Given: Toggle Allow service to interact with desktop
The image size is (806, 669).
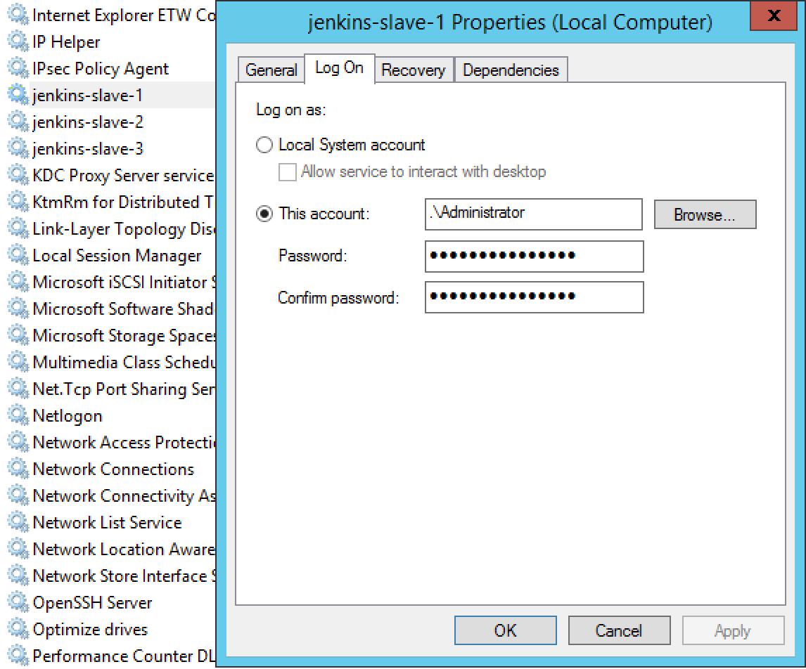Looking at the screenshot, I should pos(288,172).
